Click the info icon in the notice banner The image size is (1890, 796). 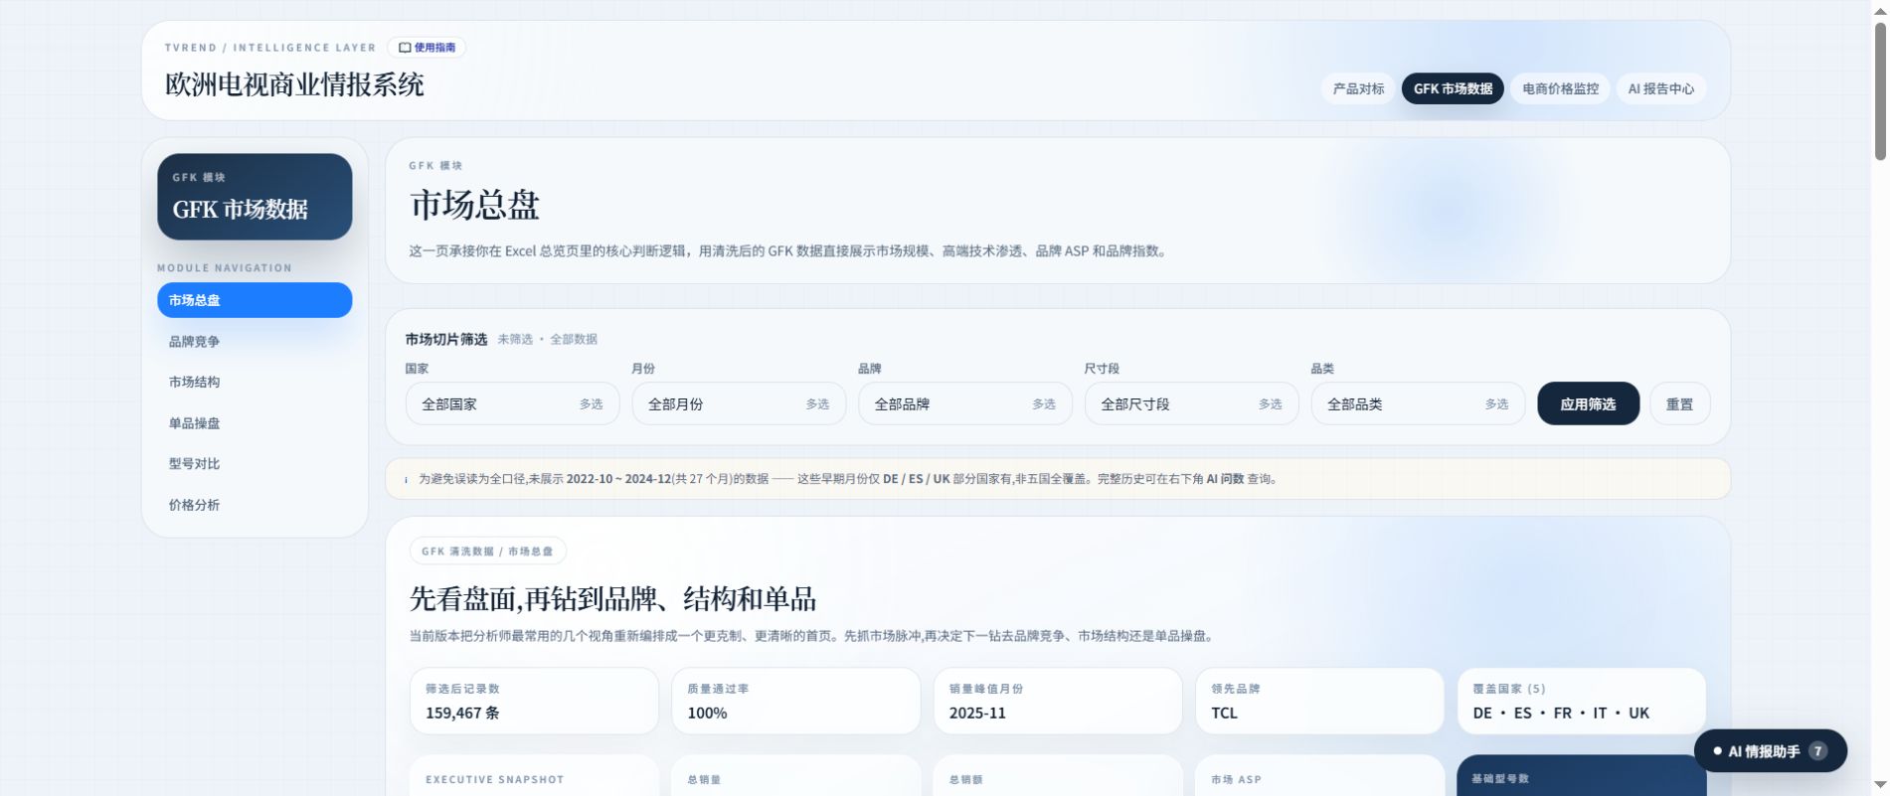click(406, 479)
